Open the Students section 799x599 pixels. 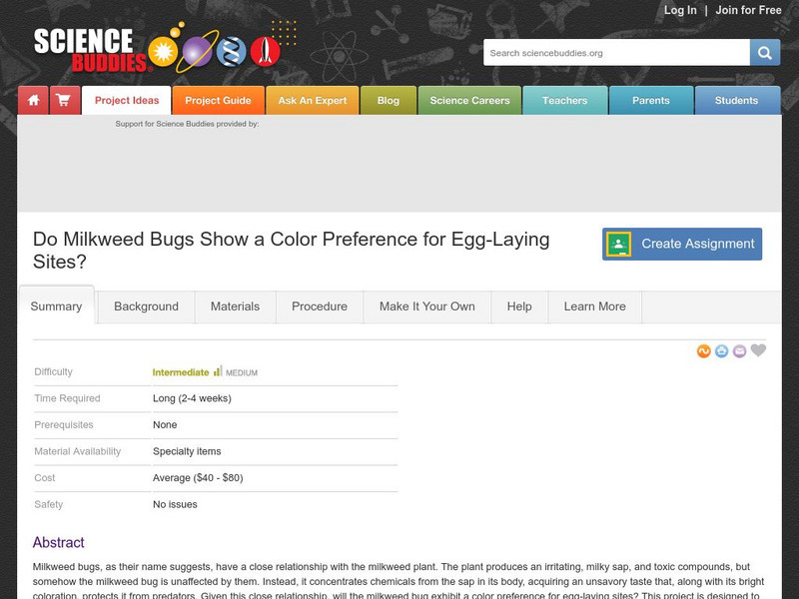click(x=738, y=100)
